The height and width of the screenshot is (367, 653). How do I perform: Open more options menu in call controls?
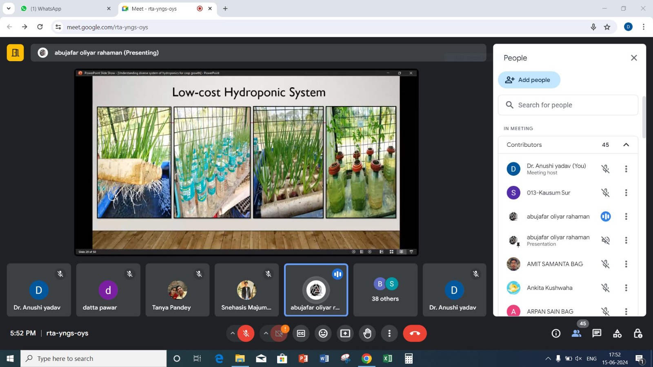[389, 334]
